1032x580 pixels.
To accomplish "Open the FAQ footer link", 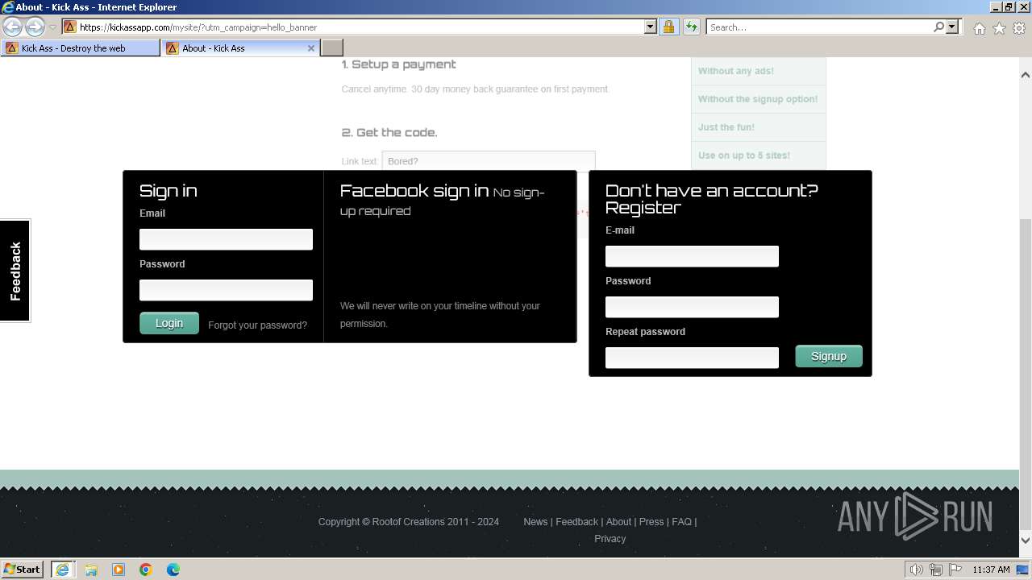I will (681, 522).
